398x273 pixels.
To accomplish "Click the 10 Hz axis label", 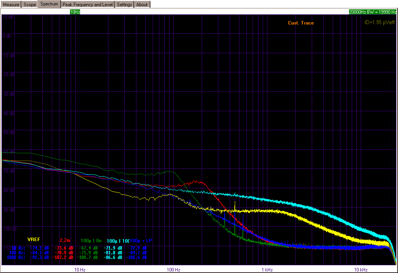I will pyautogui.click(x=80, y=270).
